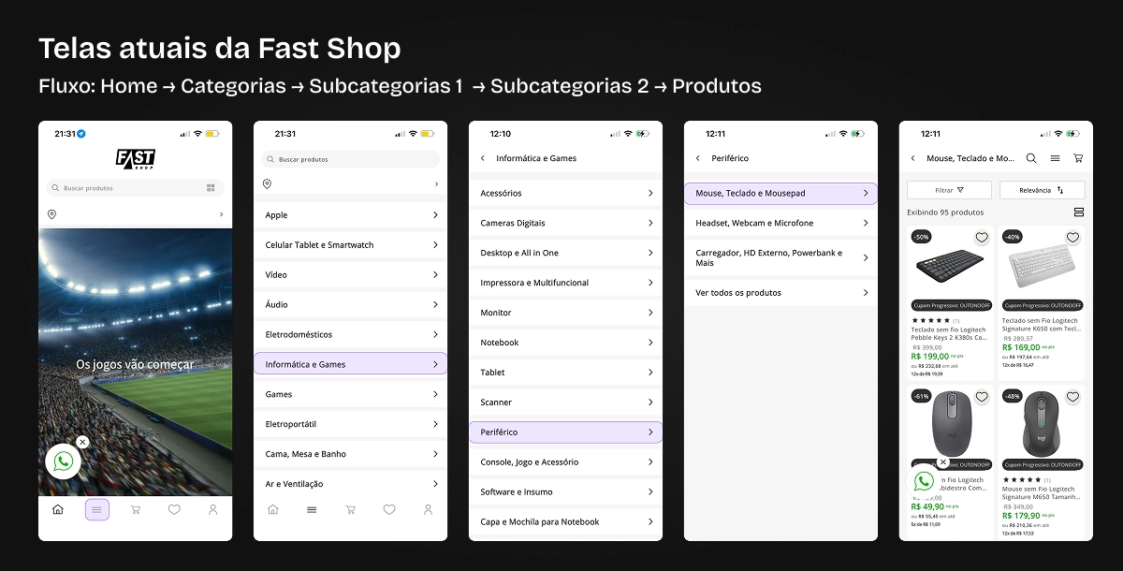
Task: Open the Relevância sort button
Action: [x=1042, y=190]
